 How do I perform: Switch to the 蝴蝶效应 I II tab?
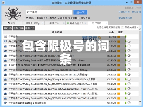[77, 23]
